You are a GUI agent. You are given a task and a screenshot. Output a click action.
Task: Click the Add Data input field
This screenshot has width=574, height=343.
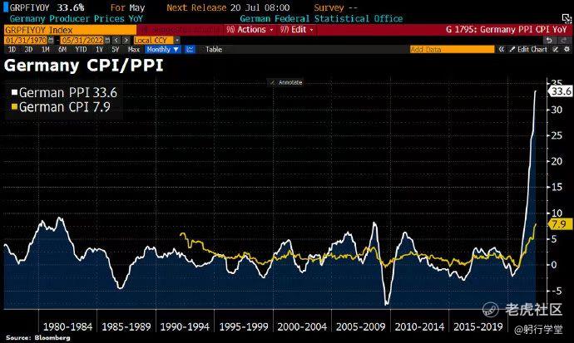click(x=452, y=49)
